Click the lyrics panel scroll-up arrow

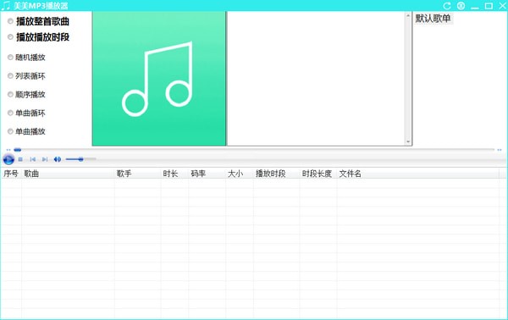[x=408, y=15]
